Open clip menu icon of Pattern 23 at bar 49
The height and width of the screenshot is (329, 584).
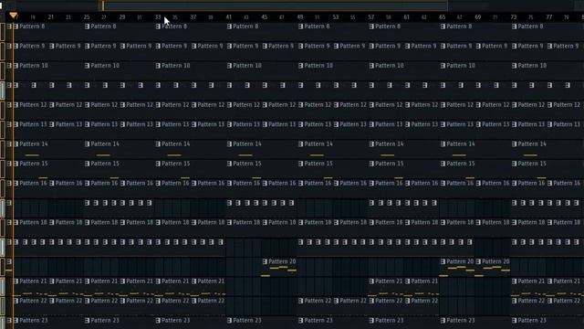(300, 320)
